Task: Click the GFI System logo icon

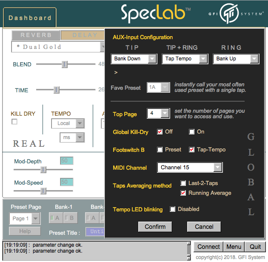Action: coord(229,14)
